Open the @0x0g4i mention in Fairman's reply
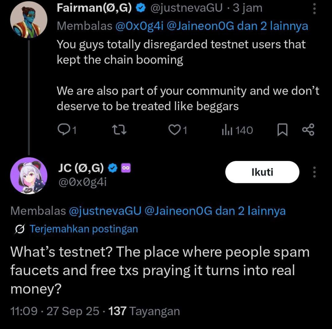This screenshot has width=332, height=329. click(x=139, y=26)
